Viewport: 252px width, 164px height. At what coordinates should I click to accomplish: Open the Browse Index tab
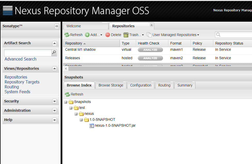[x=79, y=85]
